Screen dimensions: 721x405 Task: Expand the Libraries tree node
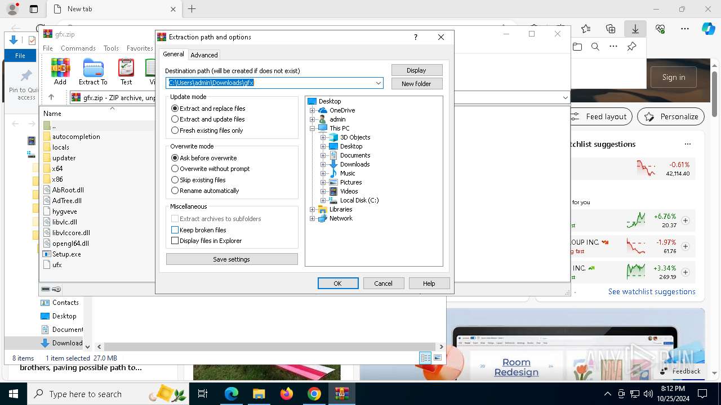click(x=313, y=209)
